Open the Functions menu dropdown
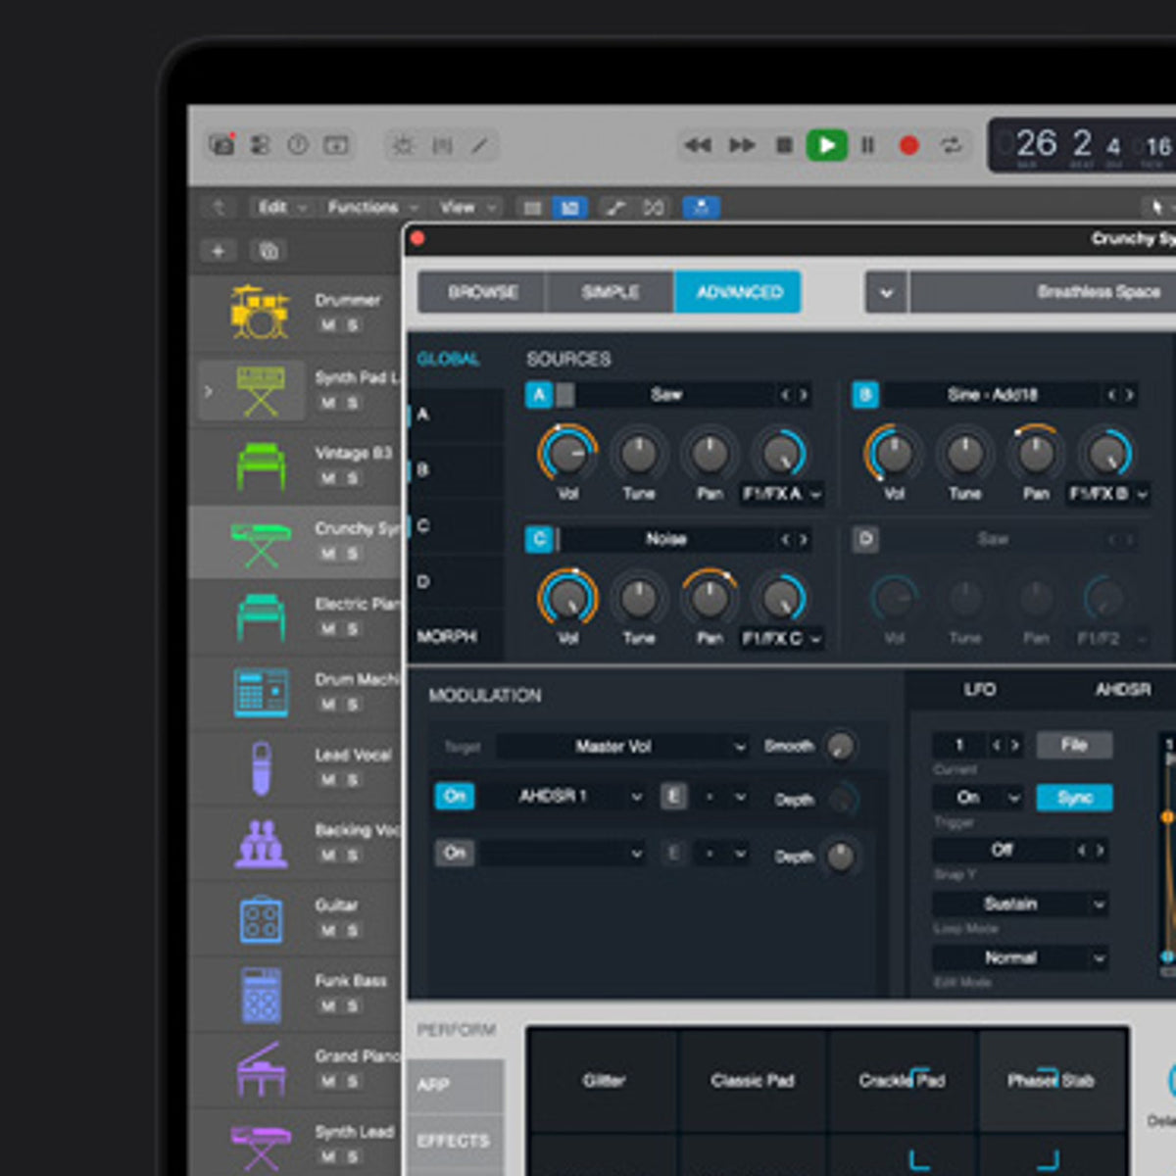The height and width of the screenshot is (1176, 1176). 372,207
